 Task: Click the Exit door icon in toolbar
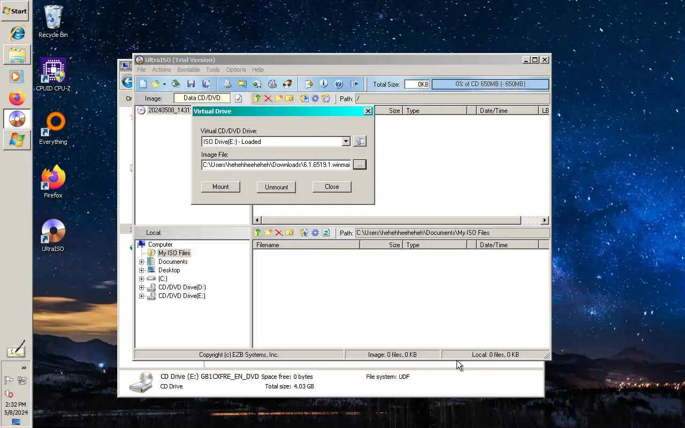coord(354,84)
